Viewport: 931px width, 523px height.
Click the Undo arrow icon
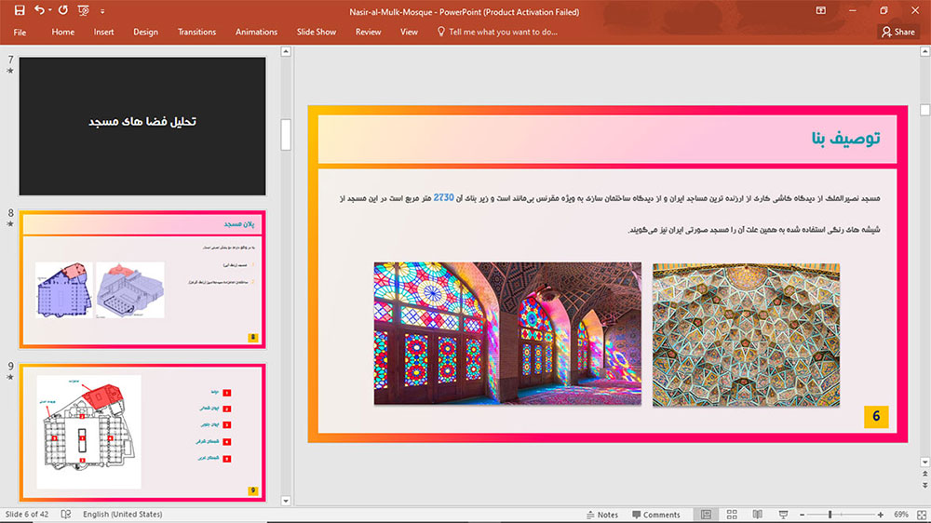39,10
